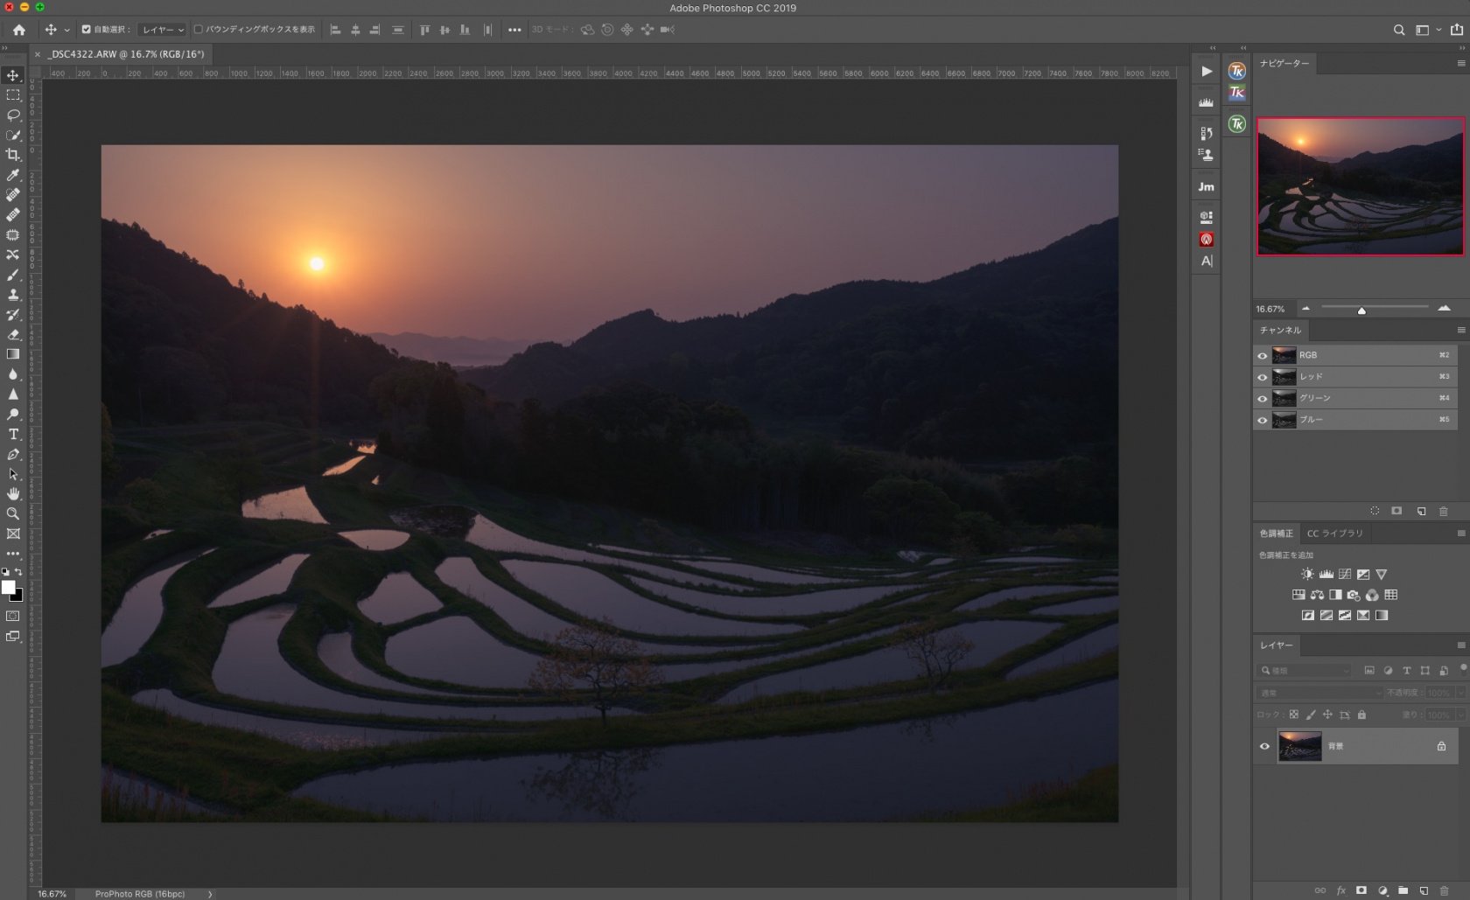The width and height of the screenshot is (1470, 900).
Task: Open the Jm panel icon
Action: 1207,186
